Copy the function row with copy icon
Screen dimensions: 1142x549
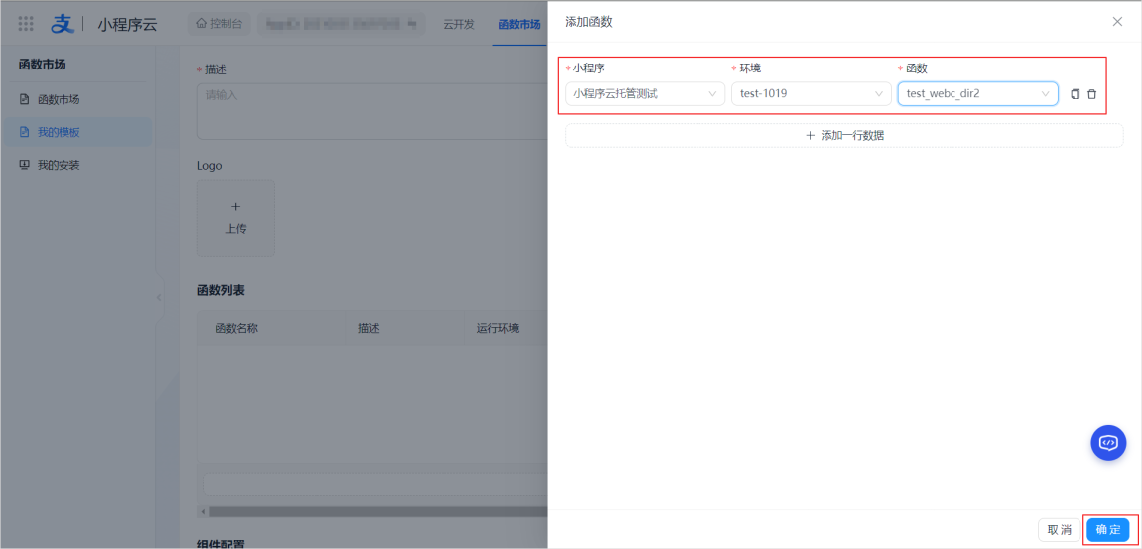click(1075, 94)
